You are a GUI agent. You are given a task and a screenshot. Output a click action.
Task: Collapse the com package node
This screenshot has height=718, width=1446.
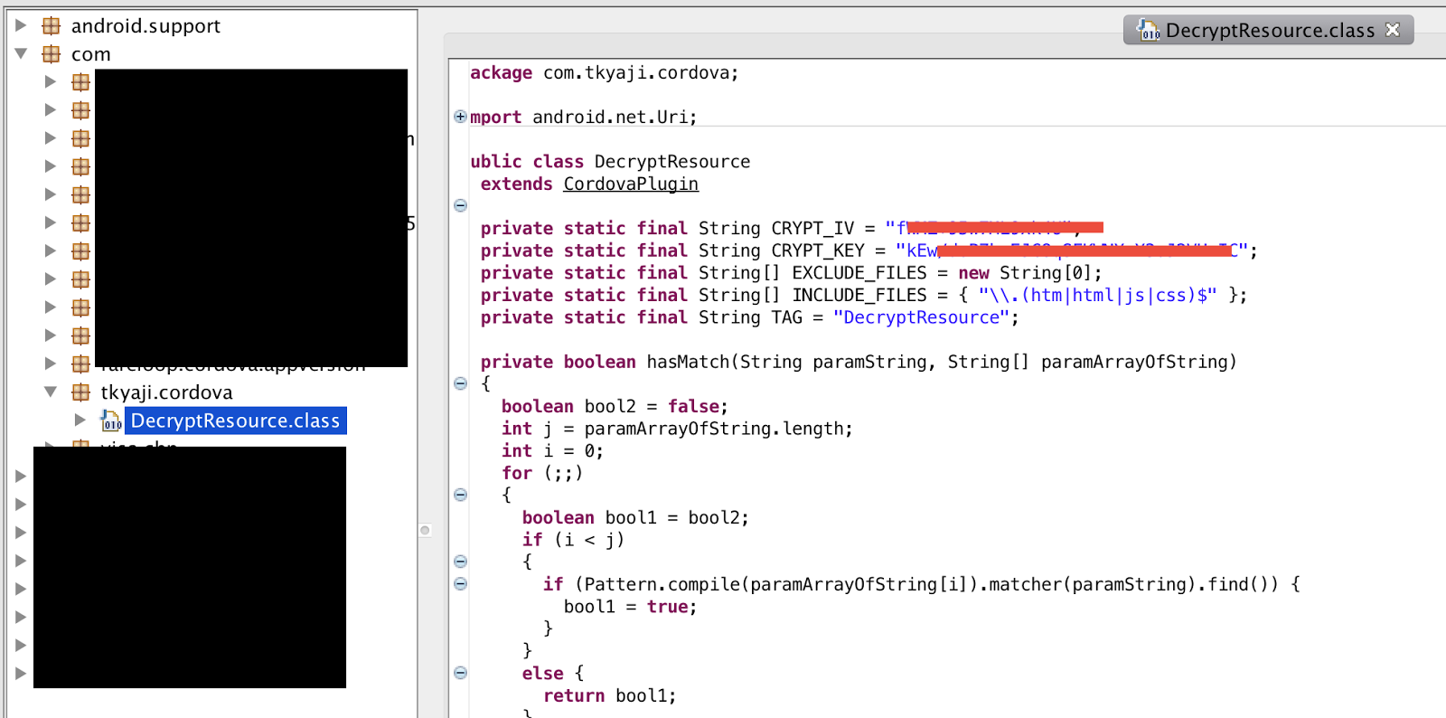point(21,53)
